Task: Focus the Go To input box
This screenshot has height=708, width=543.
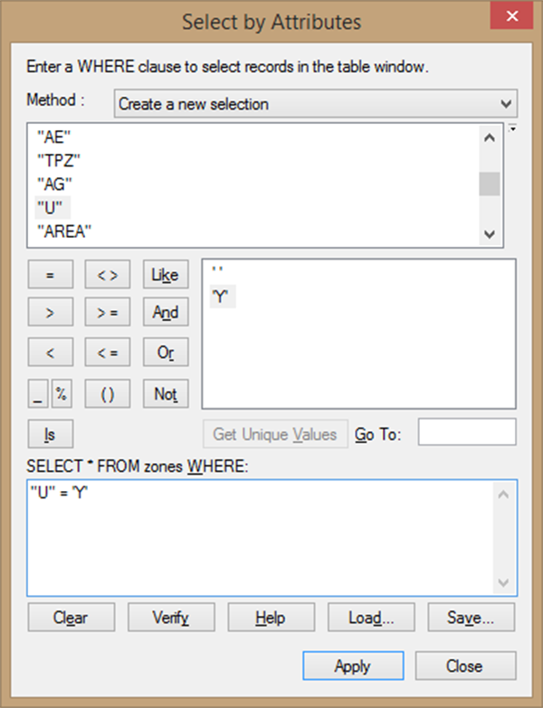Action: pos(467,432)
